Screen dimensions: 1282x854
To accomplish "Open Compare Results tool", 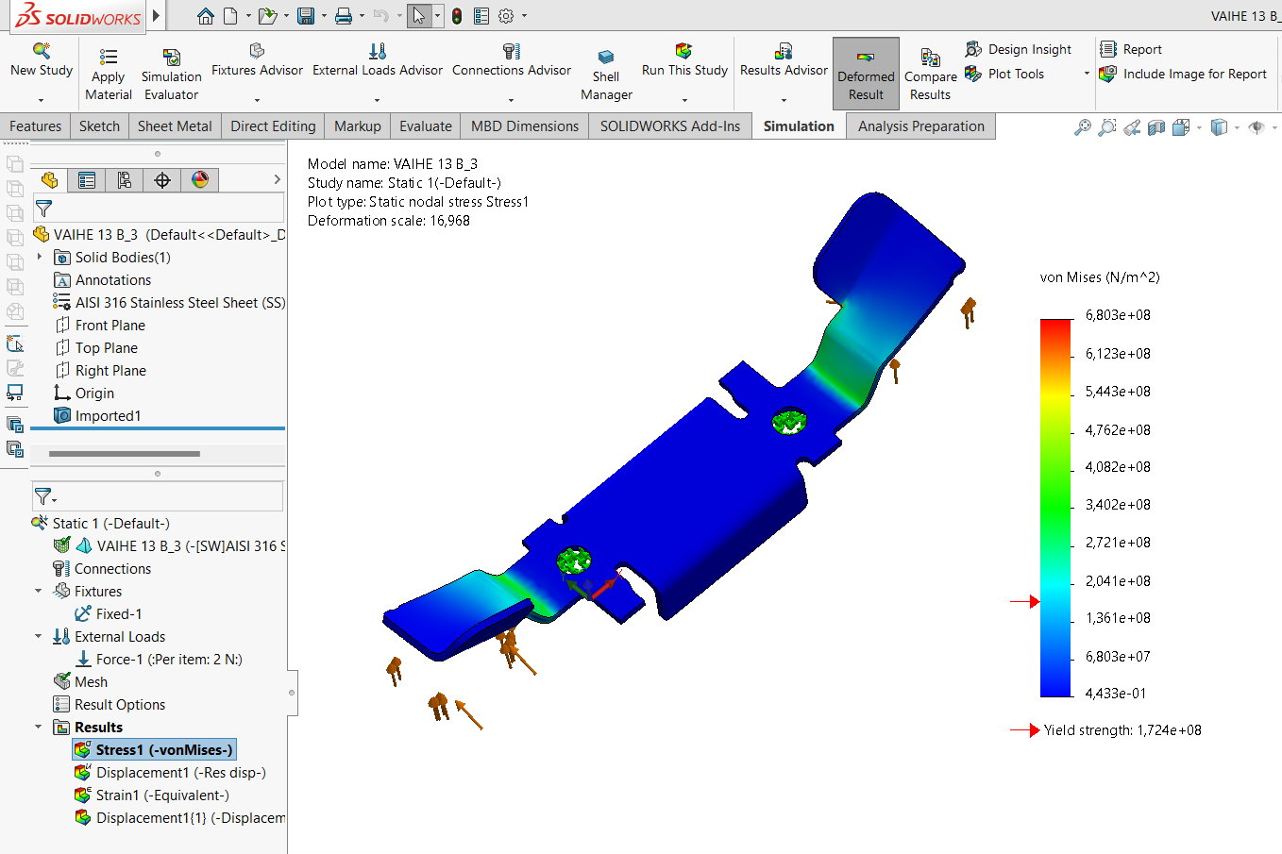I will 930,58.
